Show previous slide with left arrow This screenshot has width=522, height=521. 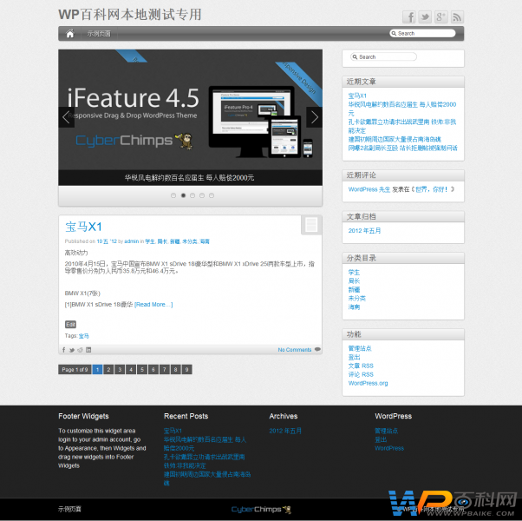(x=66, y=117)
